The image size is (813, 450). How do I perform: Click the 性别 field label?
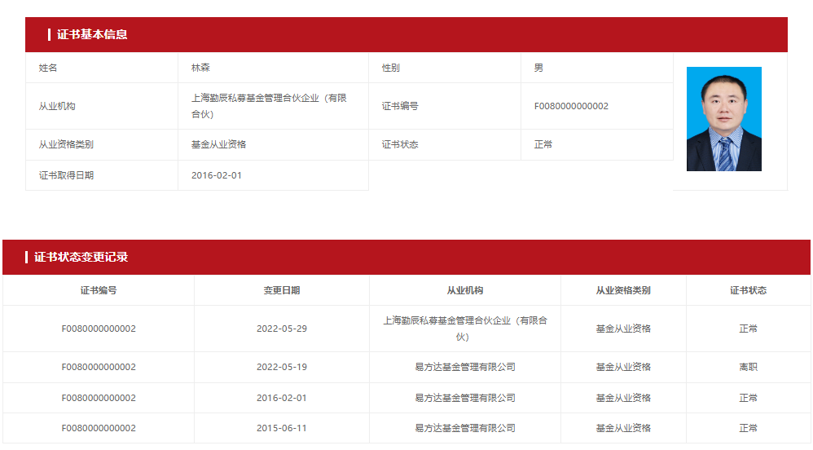(391, 68)
